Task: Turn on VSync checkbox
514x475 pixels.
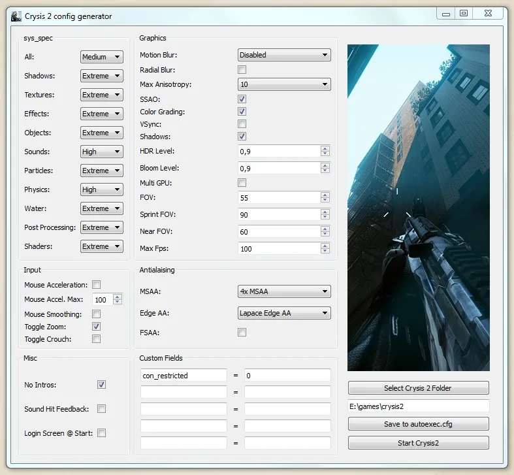Action: coord(242,124)
